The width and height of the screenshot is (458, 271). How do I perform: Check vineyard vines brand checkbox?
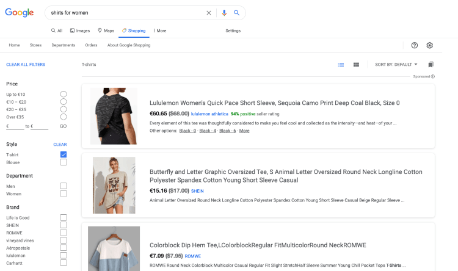click(64, 240)
